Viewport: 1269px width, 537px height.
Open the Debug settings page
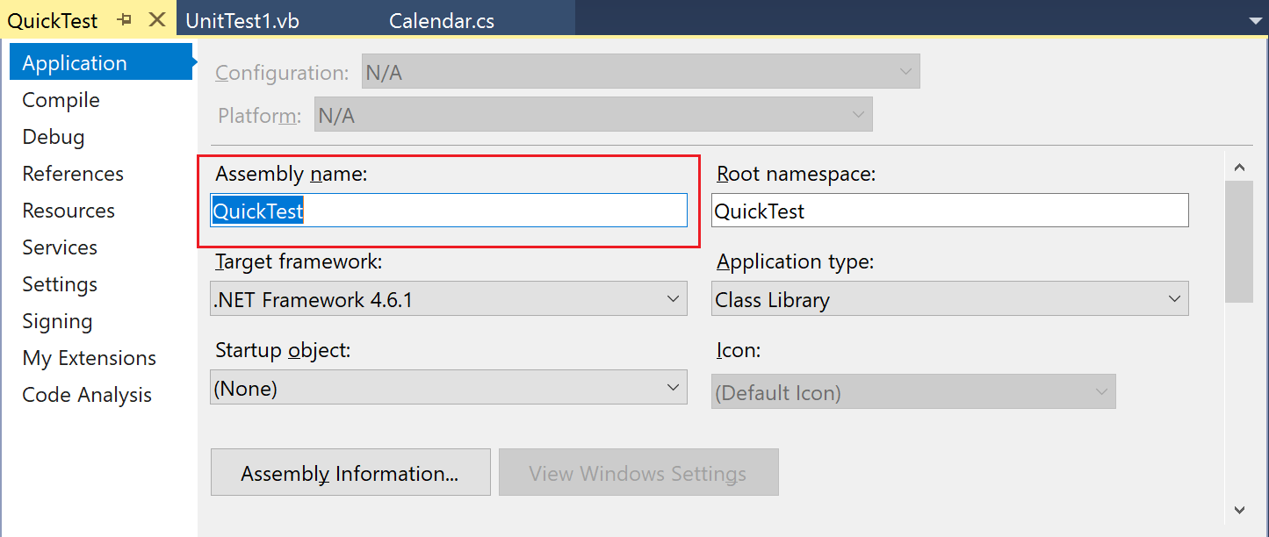[53, 136]
